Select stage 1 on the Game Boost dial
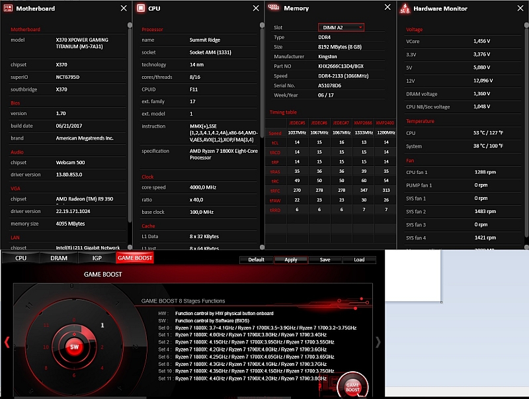529x399 pixels. (x=102, y=325)
